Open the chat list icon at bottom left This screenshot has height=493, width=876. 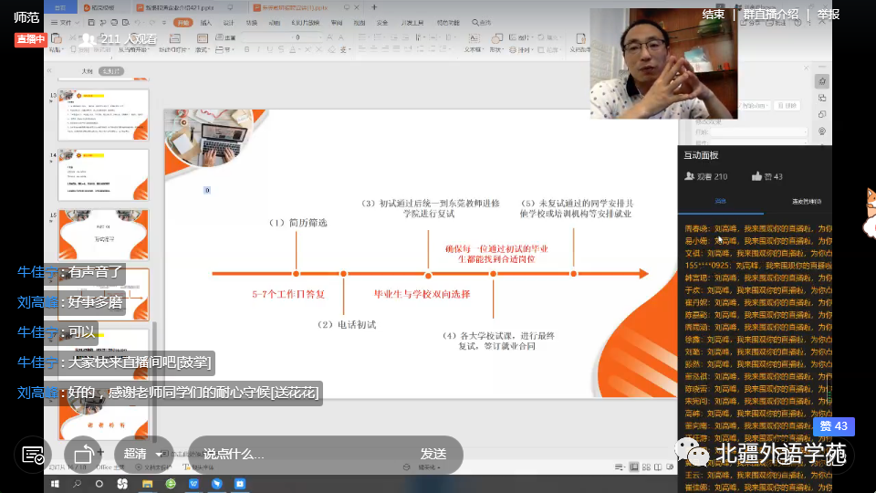33,455
